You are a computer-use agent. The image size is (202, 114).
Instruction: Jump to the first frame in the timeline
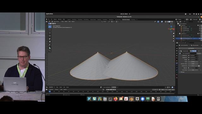click(107, 90)
